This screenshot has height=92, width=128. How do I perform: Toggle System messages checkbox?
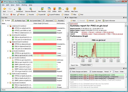90,72
